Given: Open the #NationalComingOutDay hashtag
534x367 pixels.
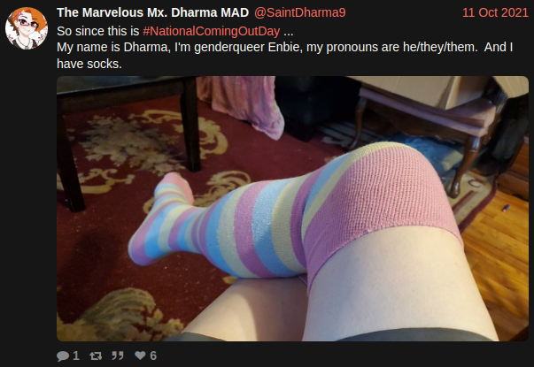Looking at the screenshot, I should point(212,31).
